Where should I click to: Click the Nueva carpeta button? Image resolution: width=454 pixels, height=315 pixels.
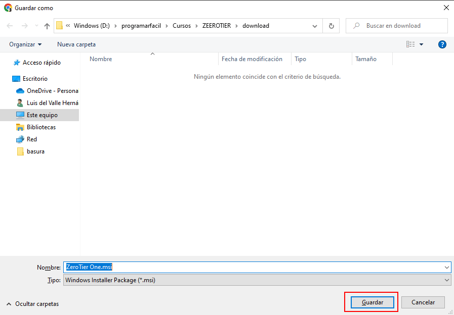76,44
